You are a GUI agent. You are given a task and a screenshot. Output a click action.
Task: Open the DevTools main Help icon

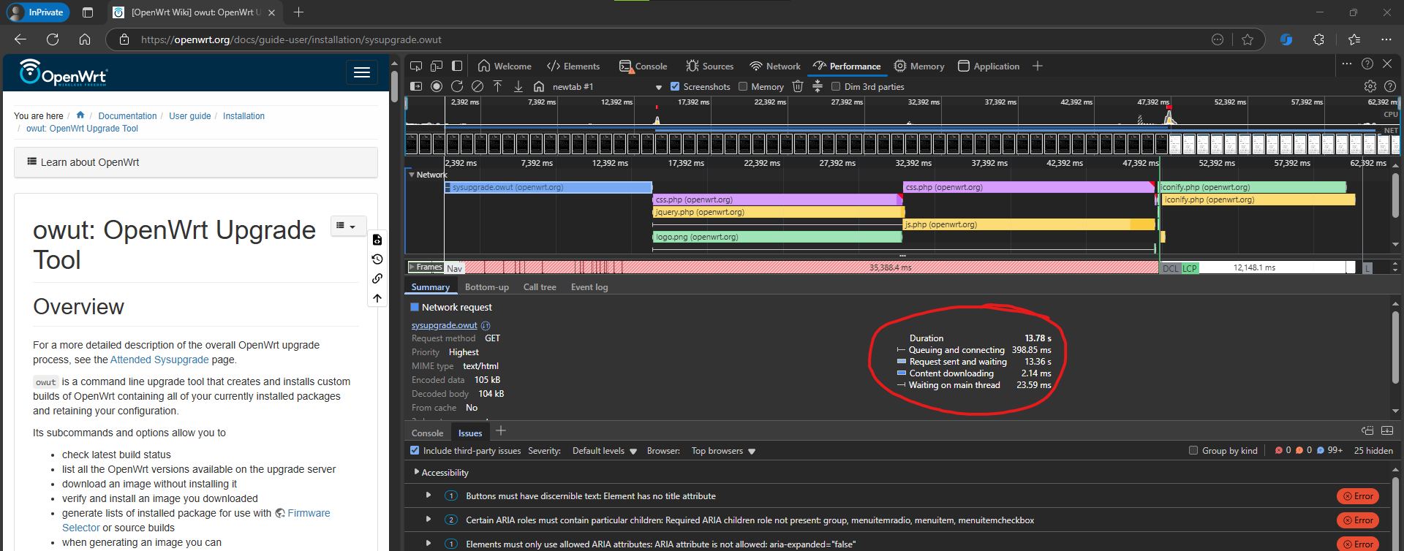[1367, 64]
